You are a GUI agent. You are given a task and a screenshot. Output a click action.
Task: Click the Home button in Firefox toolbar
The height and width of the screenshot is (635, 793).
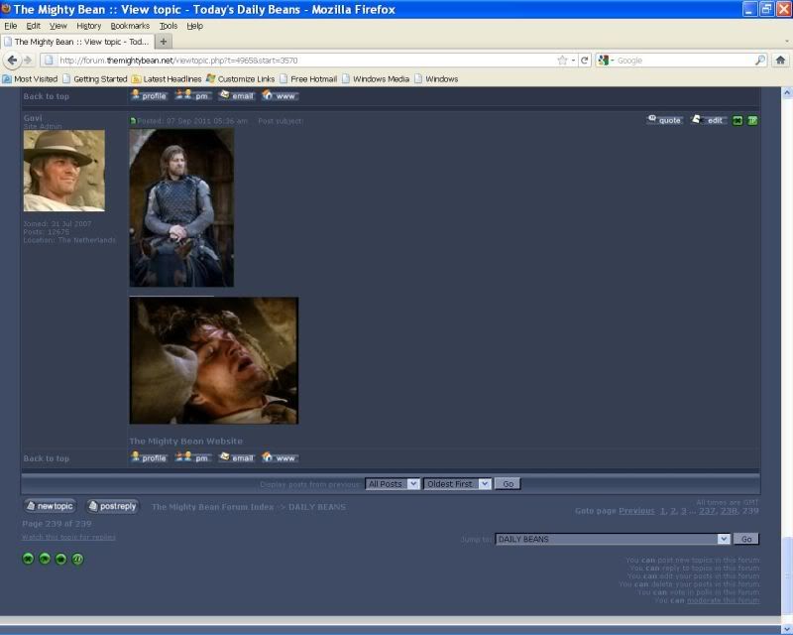tap(780, 61)
